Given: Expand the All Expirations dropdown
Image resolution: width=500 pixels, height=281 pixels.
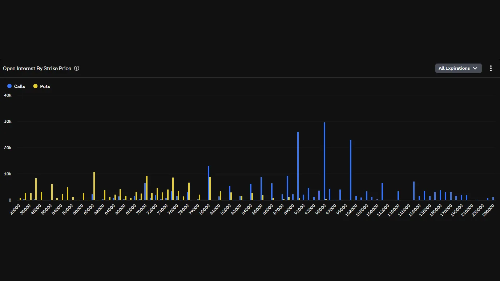Looking at the screenshot, I should [459, 68].
